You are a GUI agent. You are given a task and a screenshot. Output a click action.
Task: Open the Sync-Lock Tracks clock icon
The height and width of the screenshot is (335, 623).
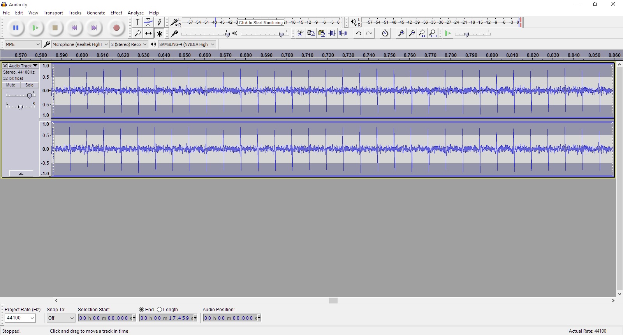[385, 33]
